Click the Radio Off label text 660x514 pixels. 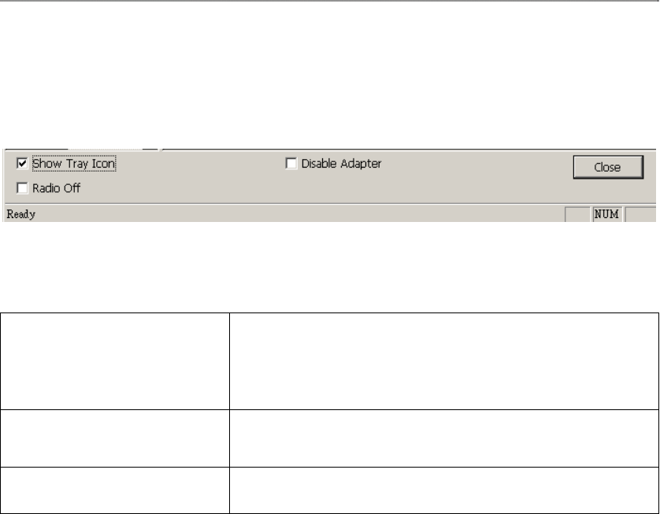[56, 188]
